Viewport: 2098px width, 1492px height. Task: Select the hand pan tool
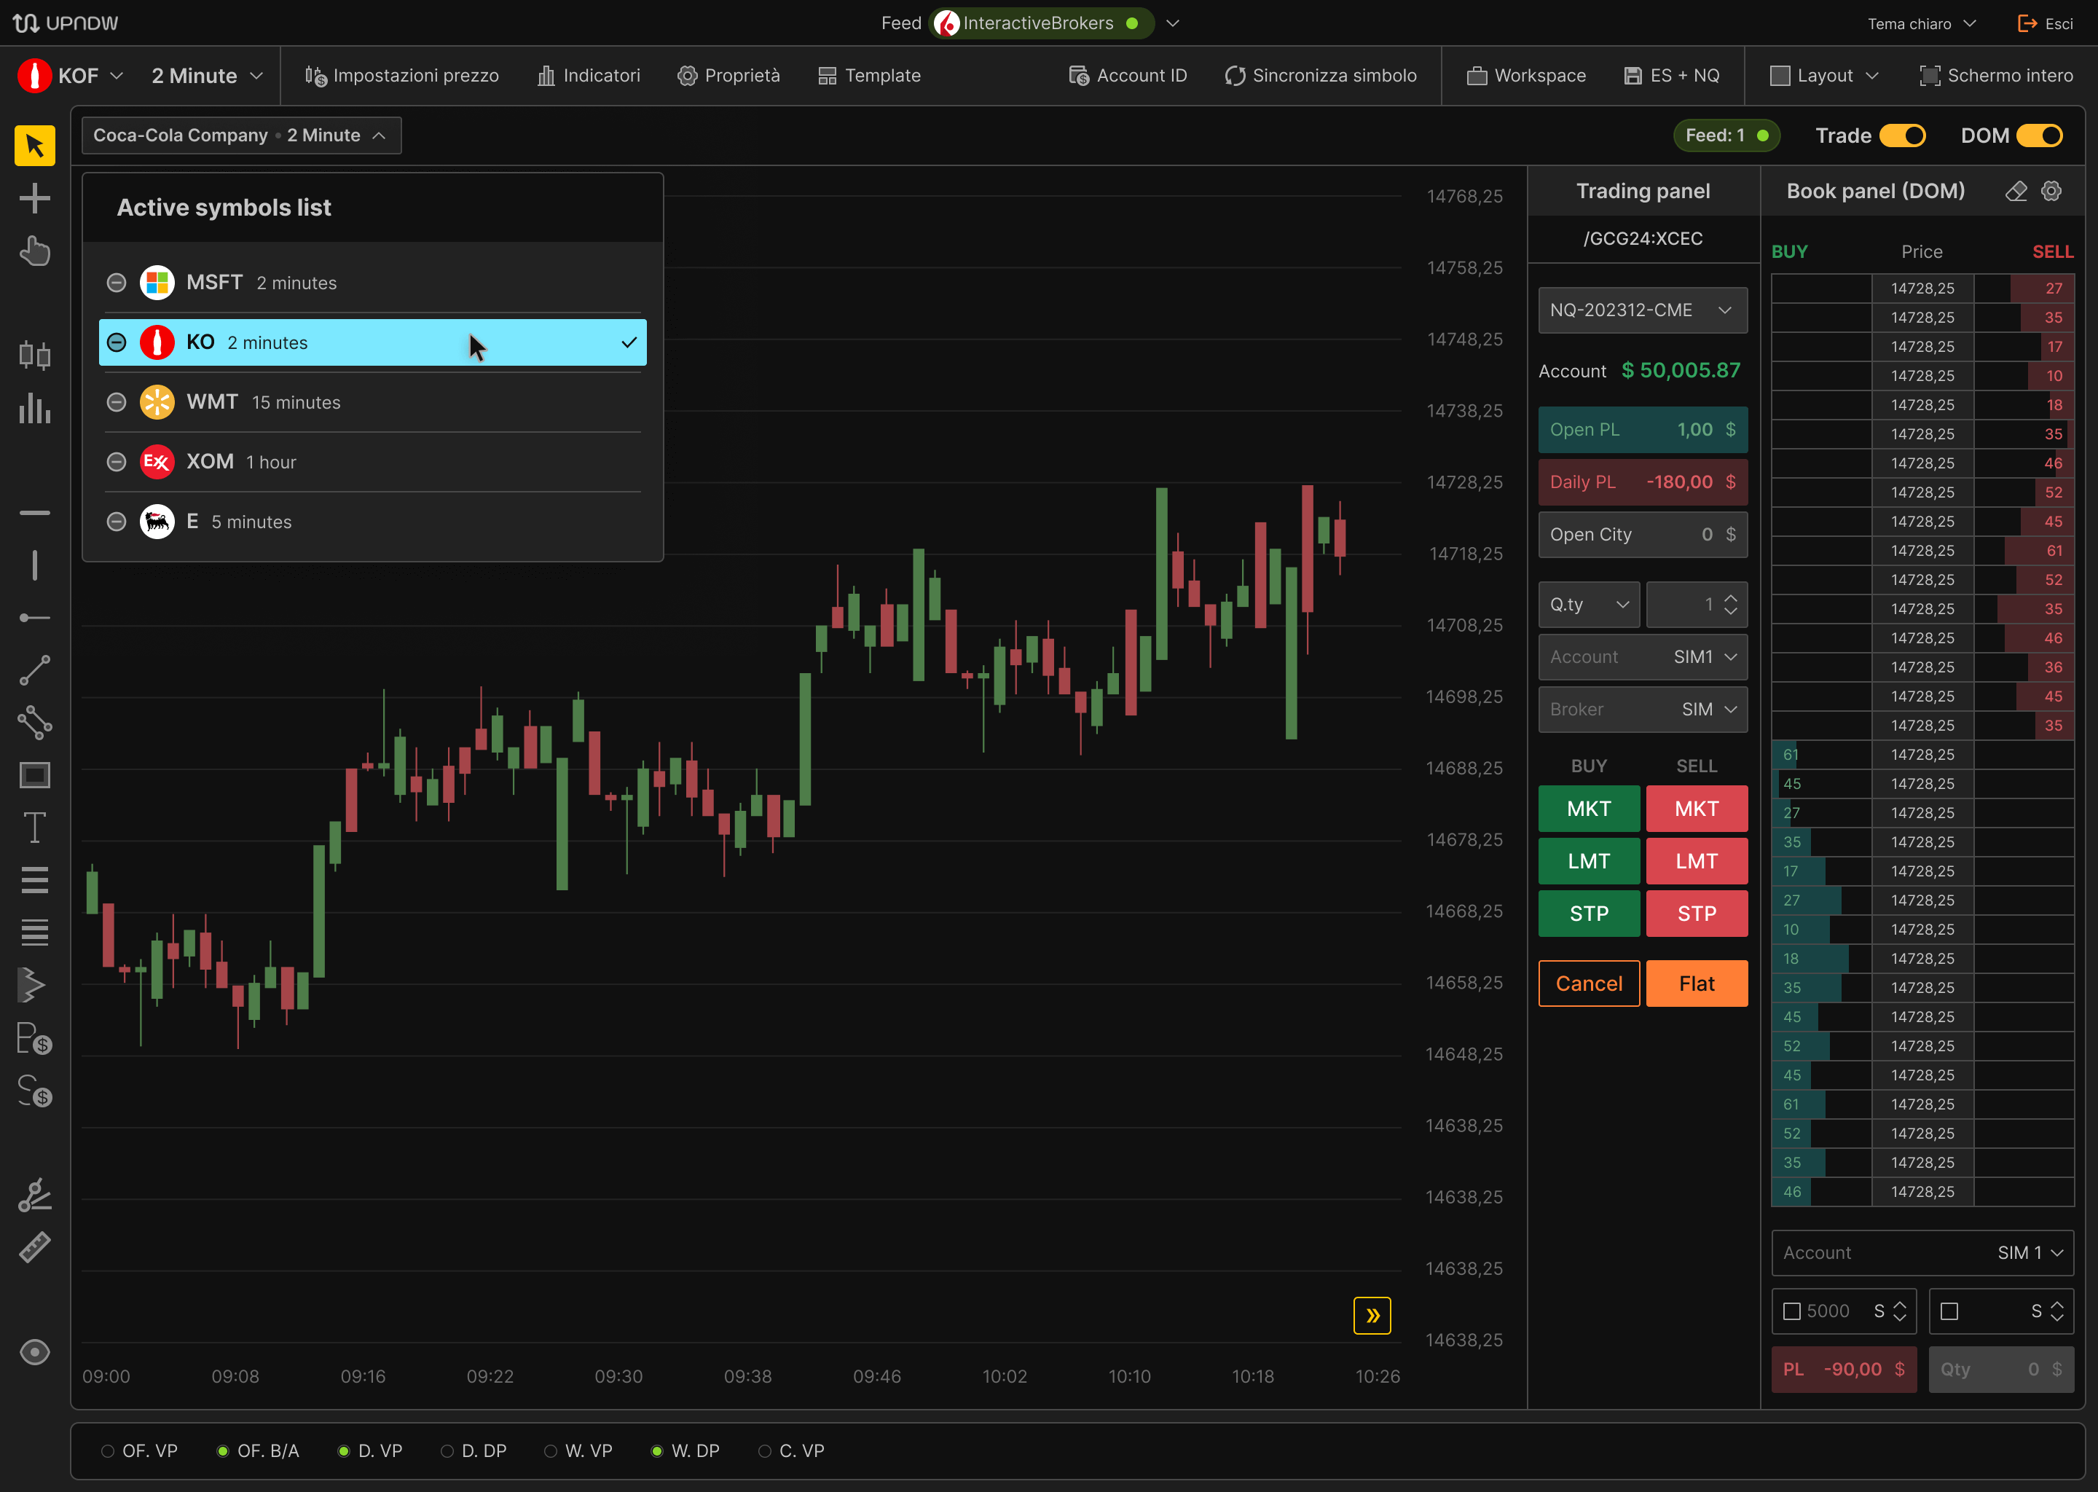click(x=35, y=251)
